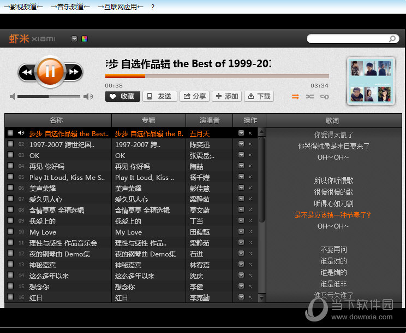Skip to the next track

pyautogui.click(x=74, y=72)
